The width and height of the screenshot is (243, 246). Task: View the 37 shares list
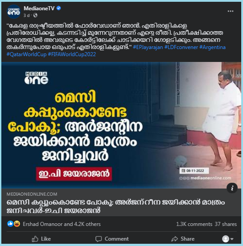pos(226,224)
